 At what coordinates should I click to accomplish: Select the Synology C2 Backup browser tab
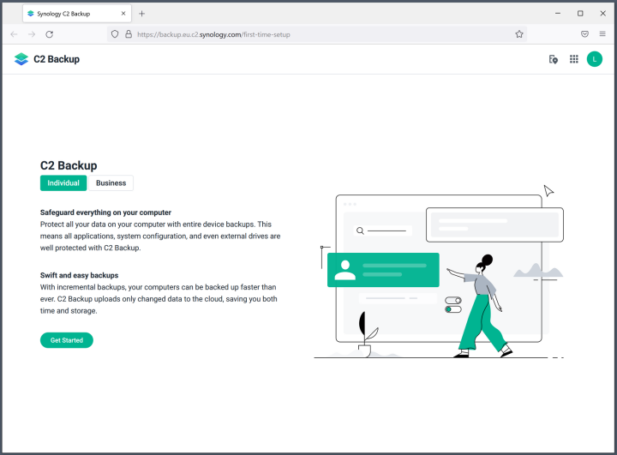tap(70, 14)
